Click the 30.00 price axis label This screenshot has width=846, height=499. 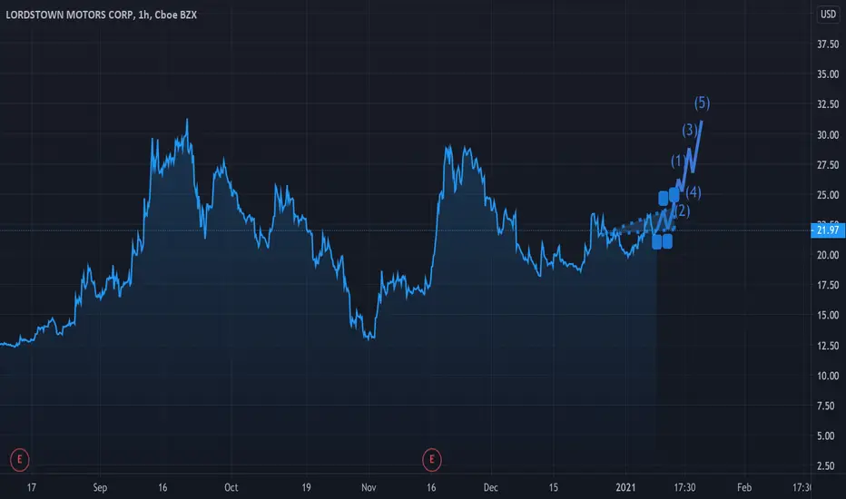click(828, 135)
